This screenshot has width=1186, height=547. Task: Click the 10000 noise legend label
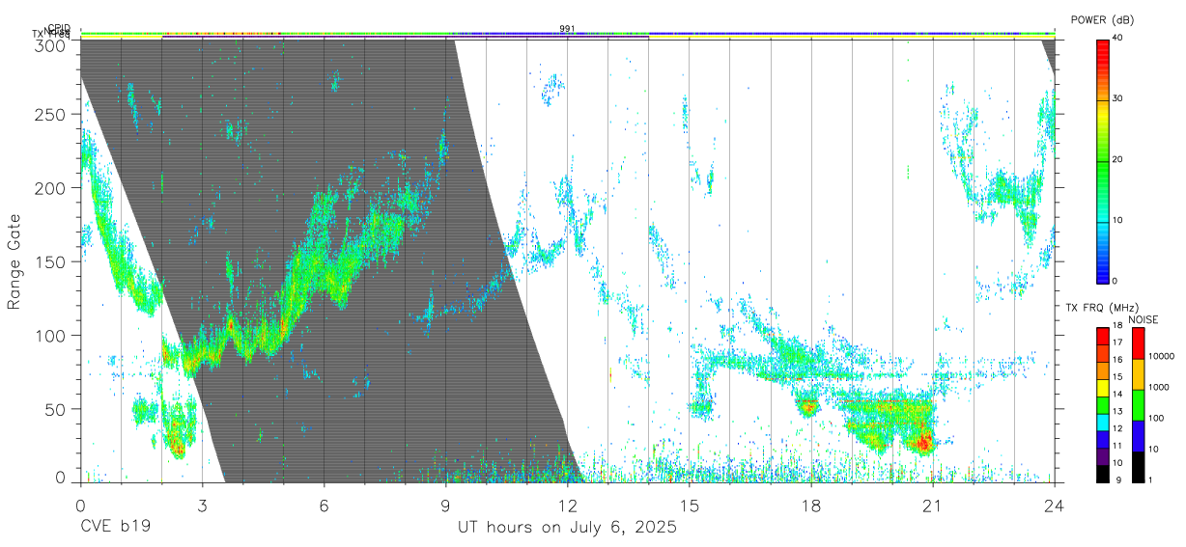tap(1164, 356)
